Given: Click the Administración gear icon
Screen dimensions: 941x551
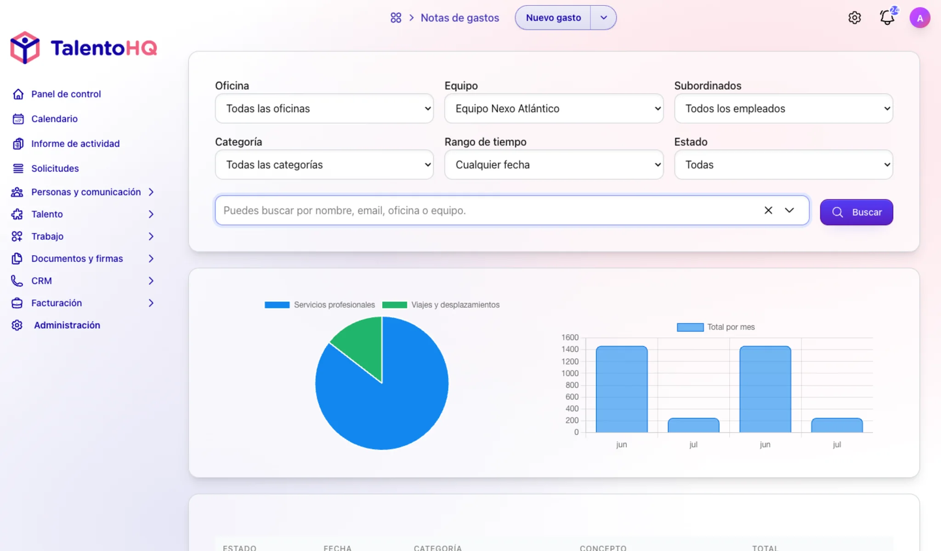Looking at the screenshot, I should point(17,325).
